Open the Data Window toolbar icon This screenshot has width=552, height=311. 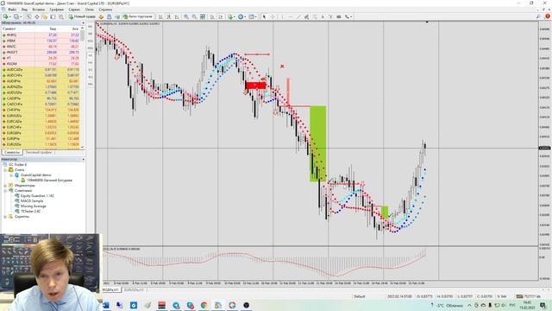(x=36, y=16)
